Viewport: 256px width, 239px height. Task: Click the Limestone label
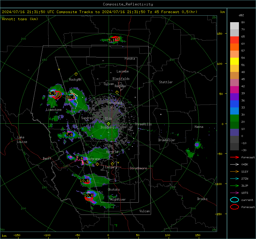click(x=54, y=110)
